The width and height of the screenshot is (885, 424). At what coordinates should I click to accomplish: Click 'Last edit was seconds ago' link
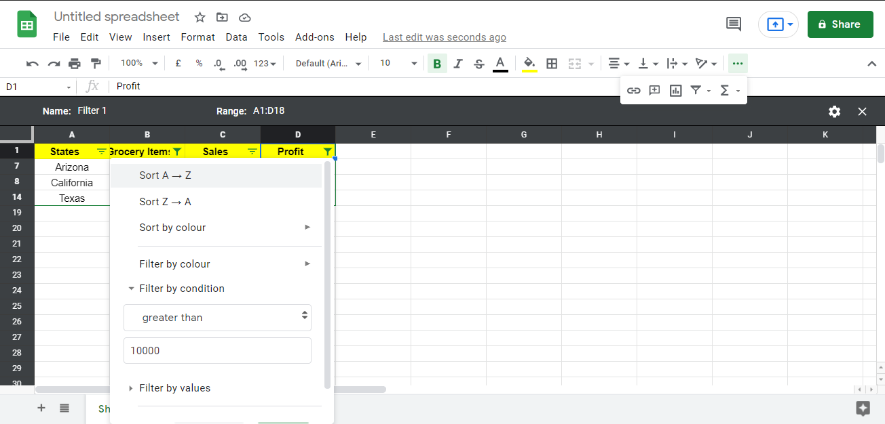click(x=445, y=37)
